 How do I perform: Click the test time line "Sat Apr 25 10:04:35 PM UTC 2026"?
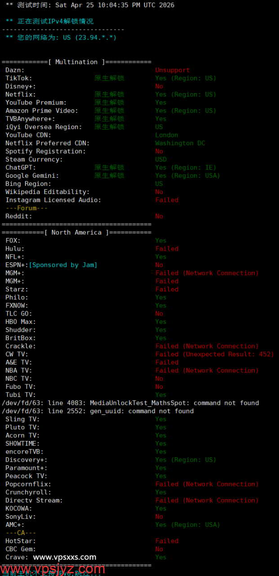(x=115, y=5)
